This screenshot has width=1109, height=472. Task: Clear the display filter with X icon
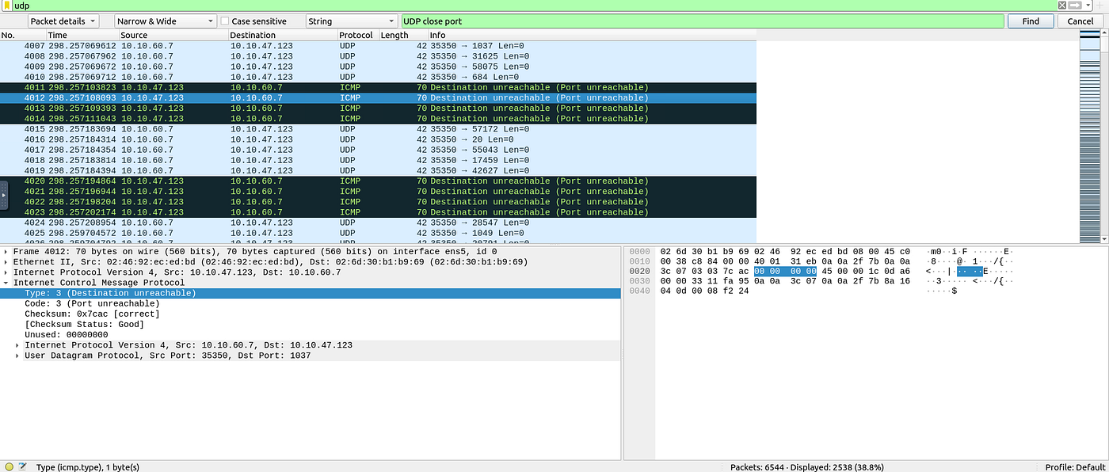(1062, 5)
